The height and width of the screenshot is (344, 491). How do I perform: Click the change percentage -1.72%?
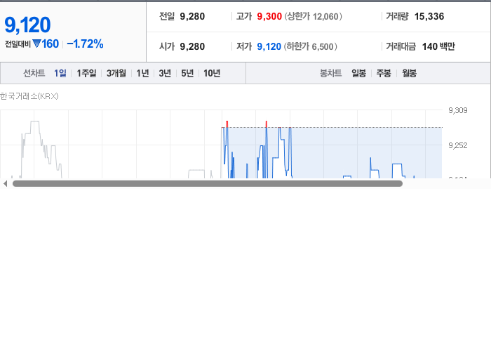[85, 44]
